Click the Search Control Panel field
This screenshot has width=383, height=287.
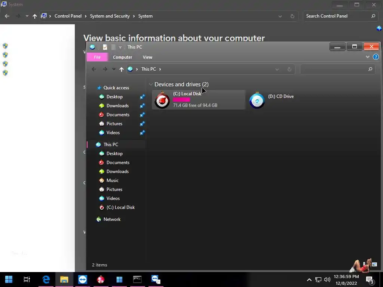[340, 16]
